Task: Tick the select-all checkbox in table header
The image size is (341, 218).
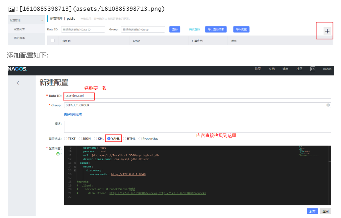Action: point(53,41)
